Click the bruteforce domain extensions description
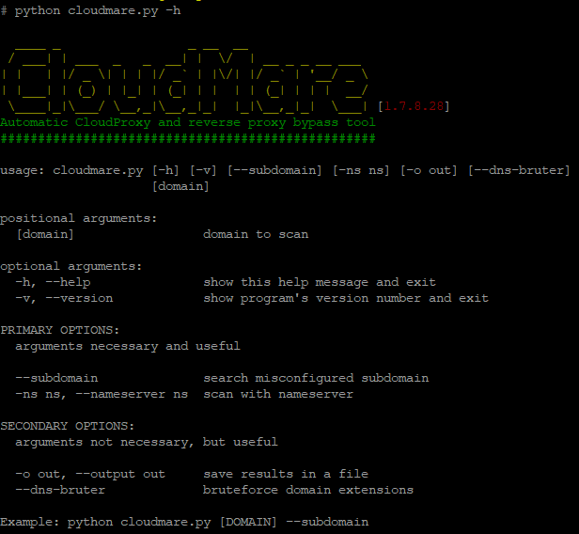 pyautogui.click(x=308, y=490)
